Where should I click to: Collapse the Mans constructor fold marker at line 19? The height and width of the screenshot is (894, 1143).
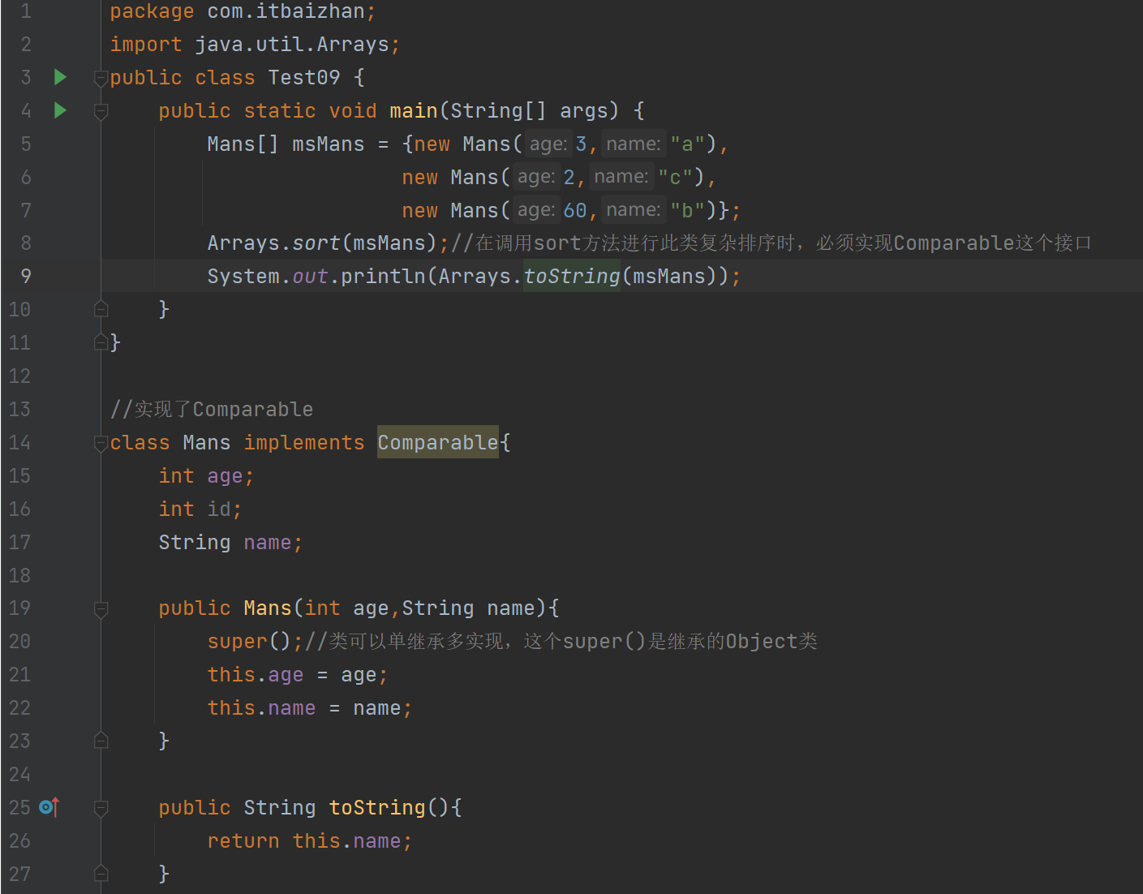click(101, 609)
